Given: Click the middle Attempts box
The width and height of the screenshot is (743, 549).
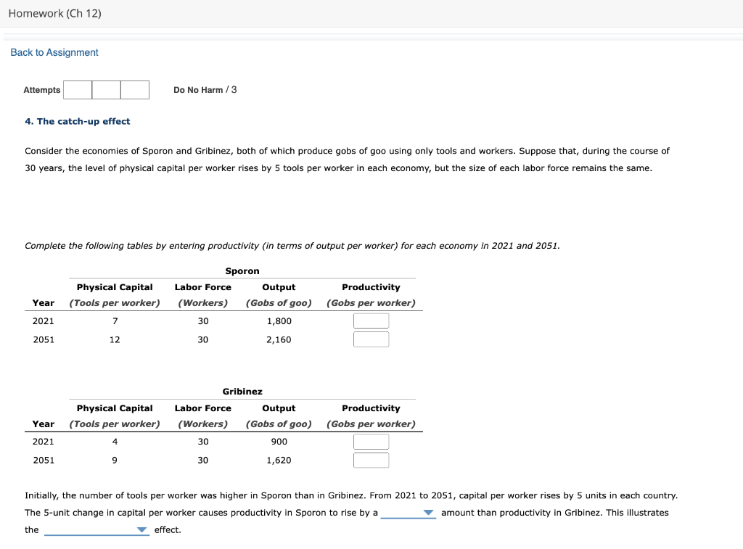Looking at the screenshot, I should (x=106, y=90).
